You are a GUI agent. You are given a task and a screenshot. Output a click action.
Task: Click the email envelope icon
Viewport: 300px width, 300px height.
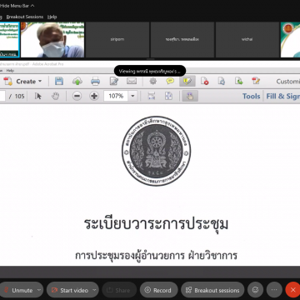point(132,81)
